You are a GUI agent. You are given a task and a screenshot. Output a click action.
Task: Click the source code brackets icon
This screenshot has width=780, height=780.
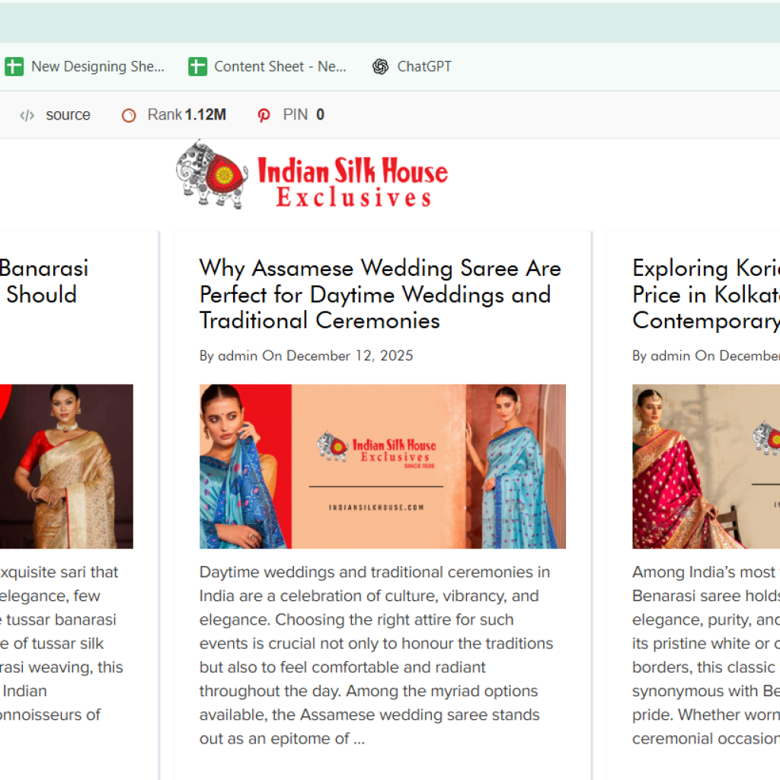click(x=27, y=115)
